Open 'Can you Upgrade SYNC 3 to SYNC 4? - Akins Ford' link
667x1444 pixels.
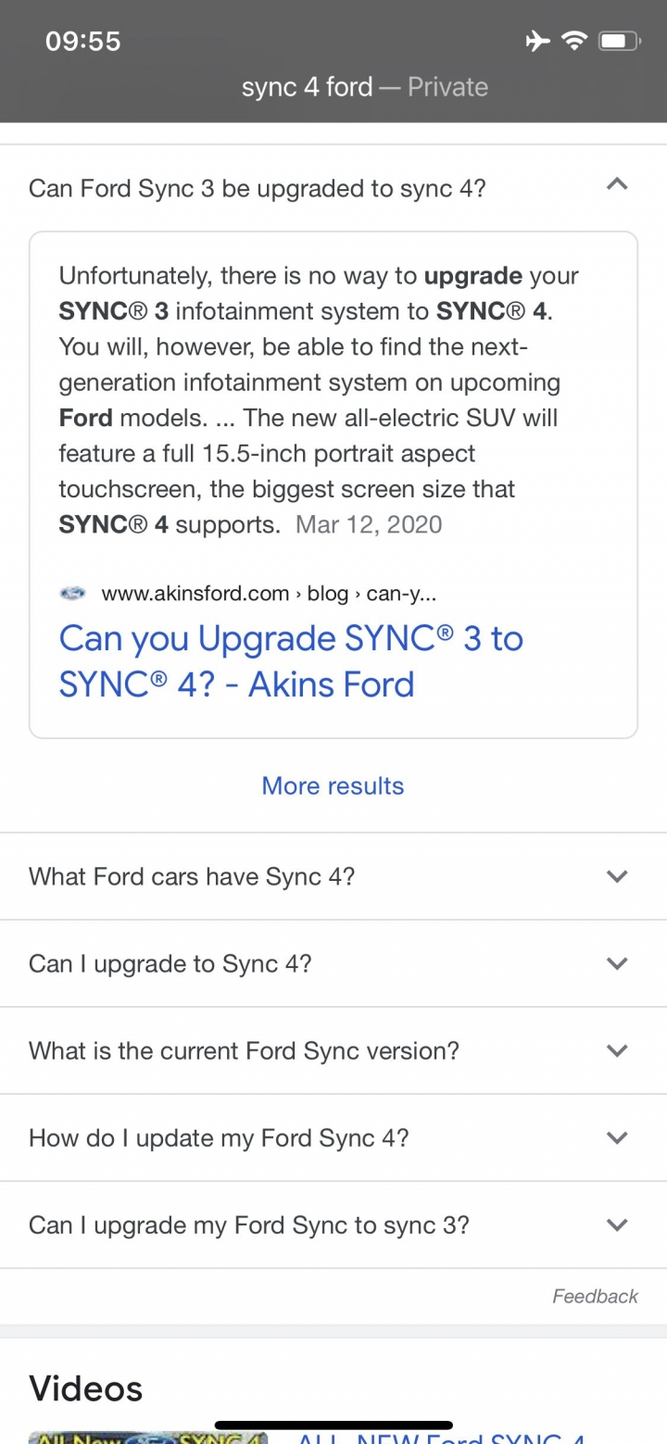[x=291, y=661]
